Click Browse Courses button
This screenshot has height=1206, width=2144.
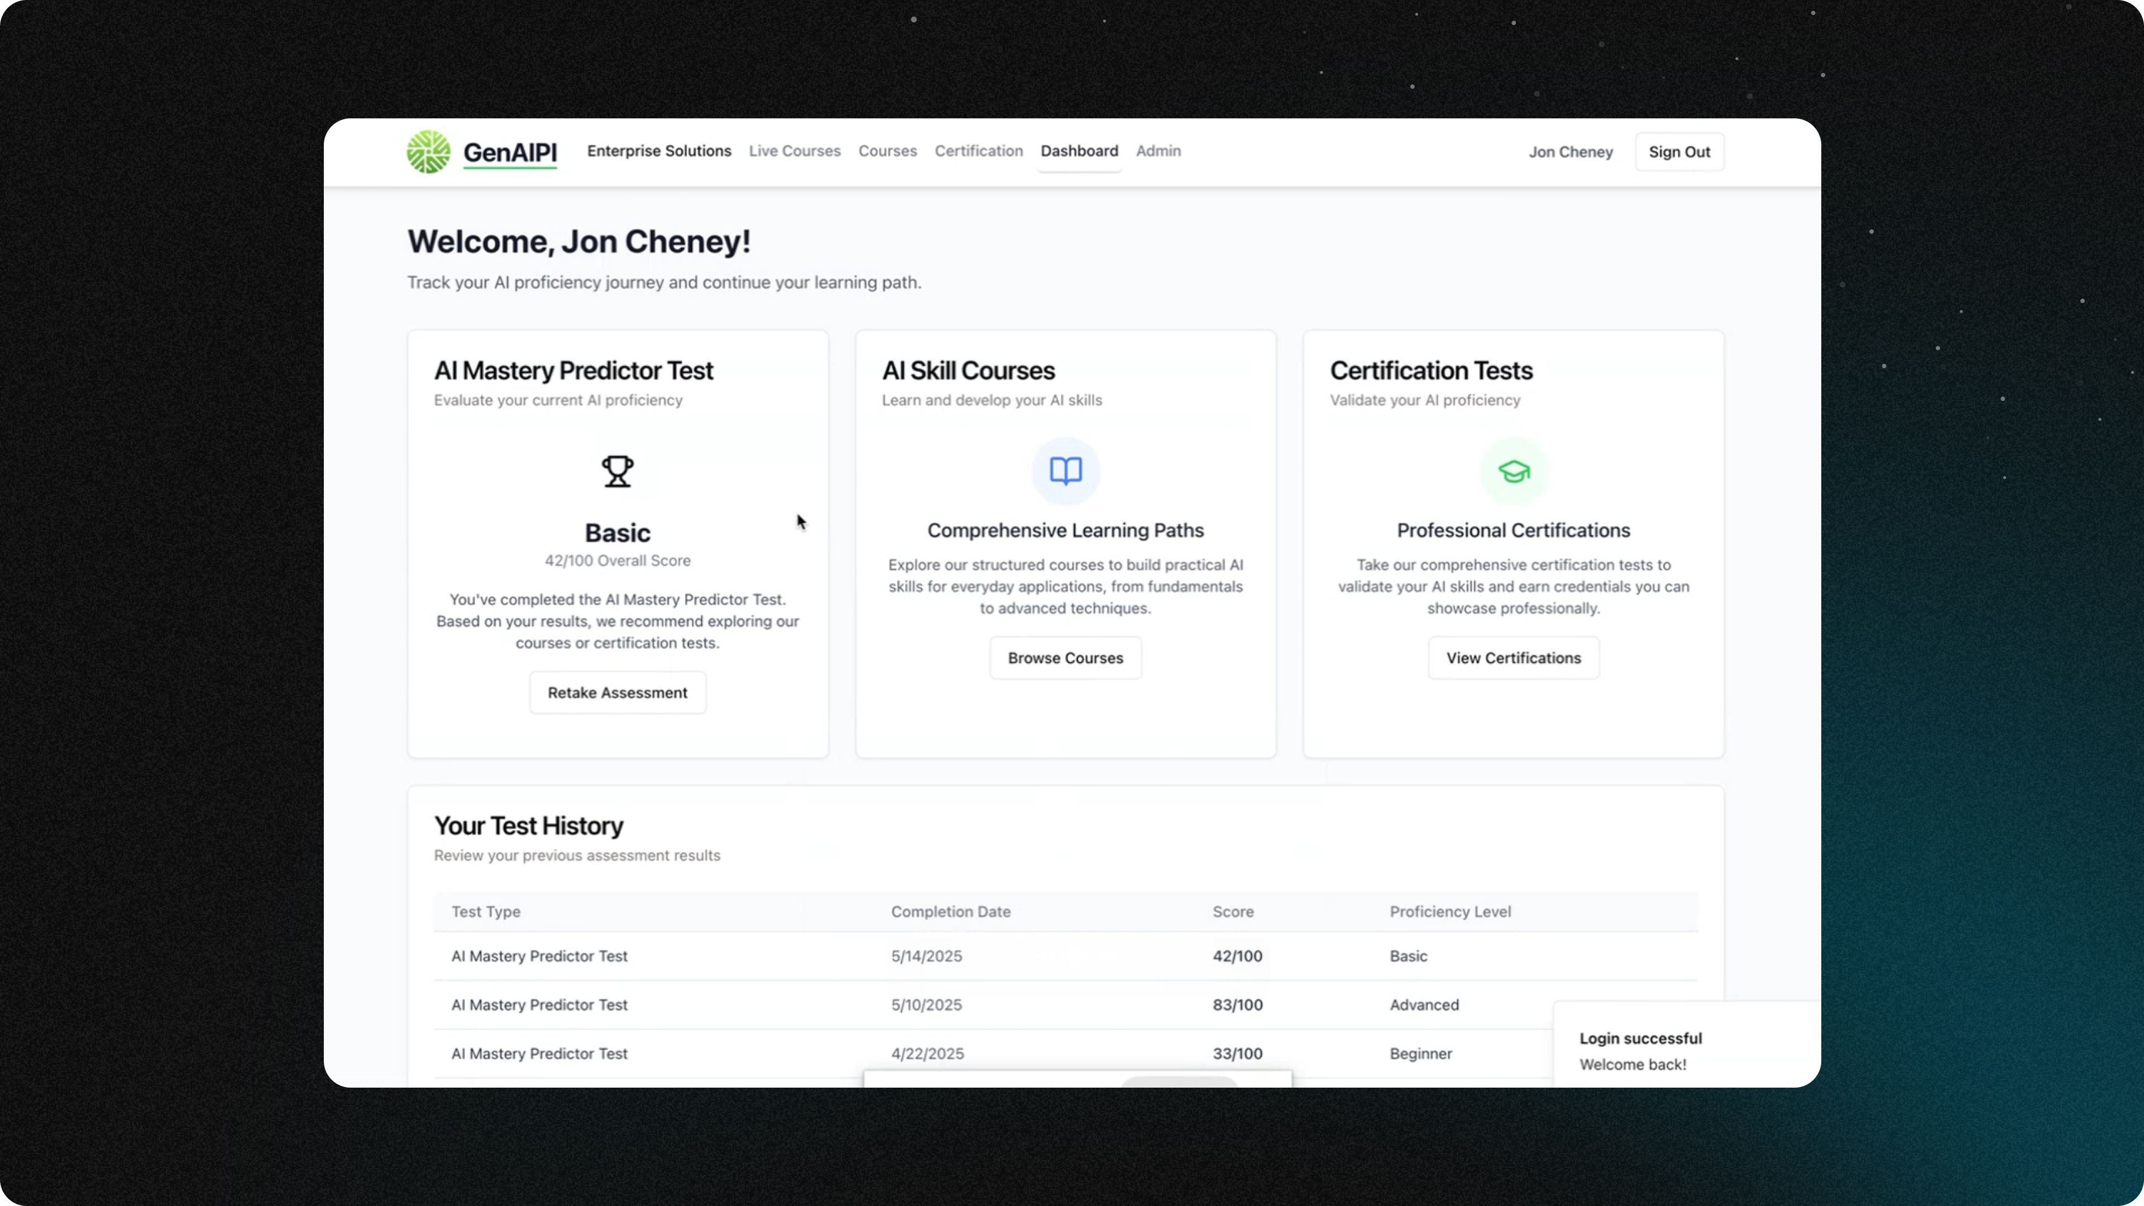[x=1065, y=658]
